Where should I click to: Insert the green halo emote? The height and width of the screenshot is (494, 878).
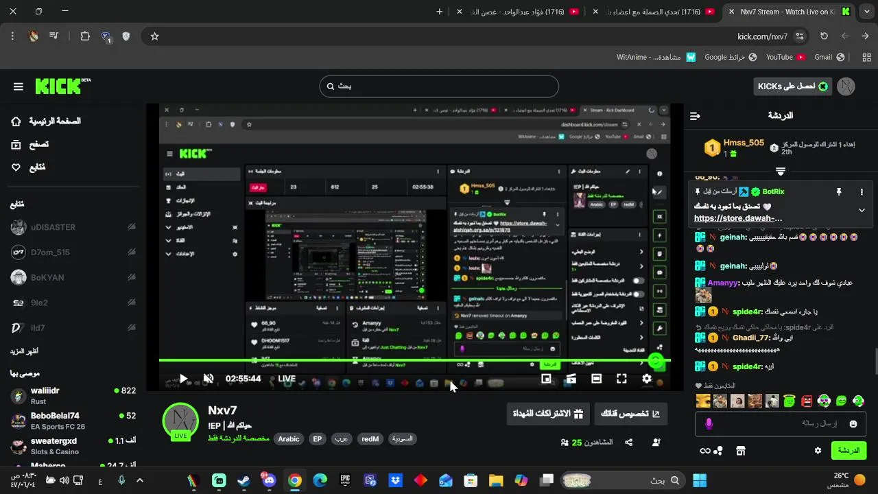[x=790, y=401]
